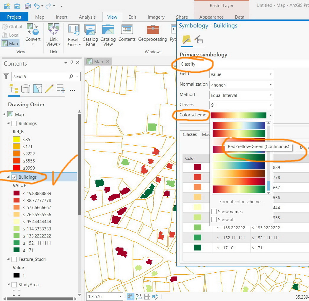
Task: Click the Convert view icon
Action: coord(33,30)
